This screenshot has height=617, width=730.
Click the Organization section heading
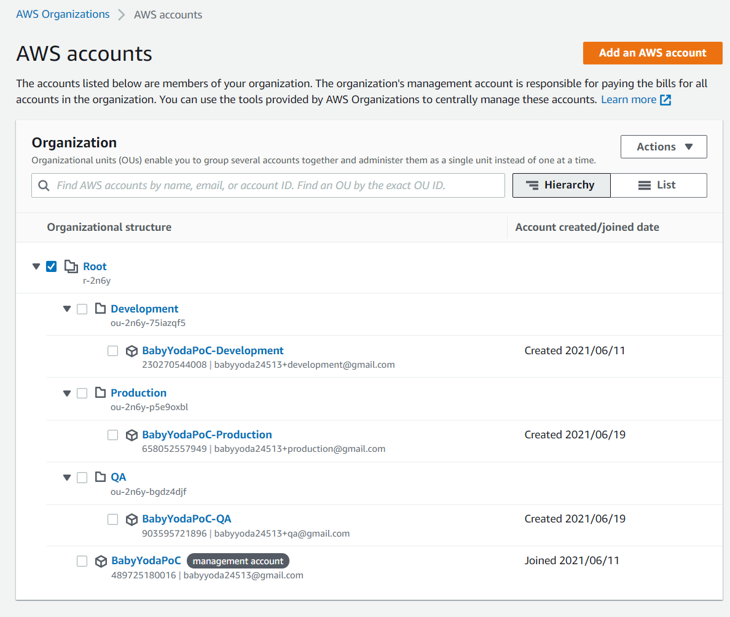tap(74, 142)
